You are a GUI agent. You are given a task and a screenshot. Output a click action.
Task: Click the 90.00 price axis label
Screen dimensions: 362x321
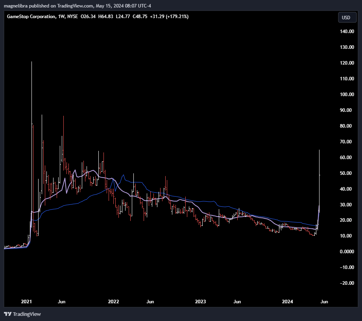[x=346, y=110]
